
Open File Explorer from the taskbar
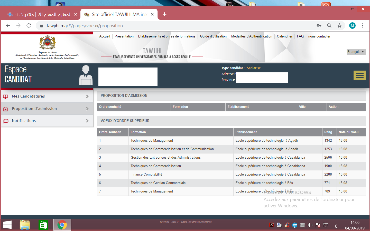pyautogui.click(x=25, y=225)
